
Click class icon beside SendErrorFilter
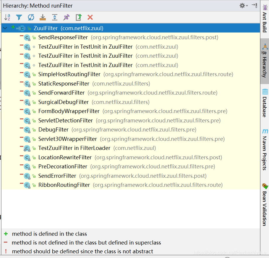point(27,176)
